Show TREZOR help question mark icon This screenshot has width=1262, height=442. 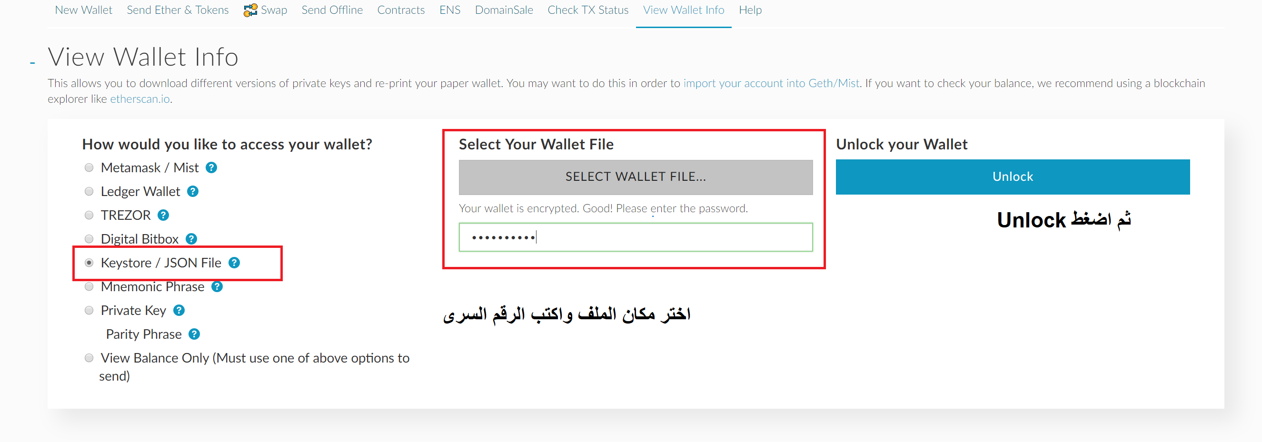pos(163,215)
